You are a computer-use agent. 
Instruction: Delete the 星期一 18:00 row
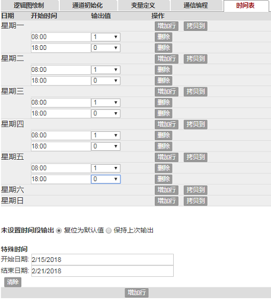click(164, 48)
